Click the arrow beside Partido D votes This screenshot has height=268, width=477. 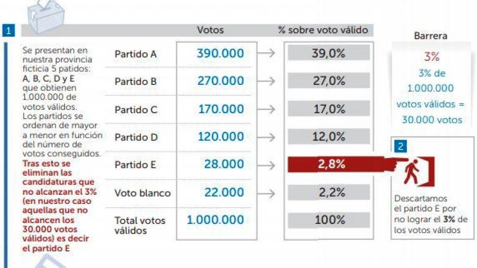click(x=266, y=137)
